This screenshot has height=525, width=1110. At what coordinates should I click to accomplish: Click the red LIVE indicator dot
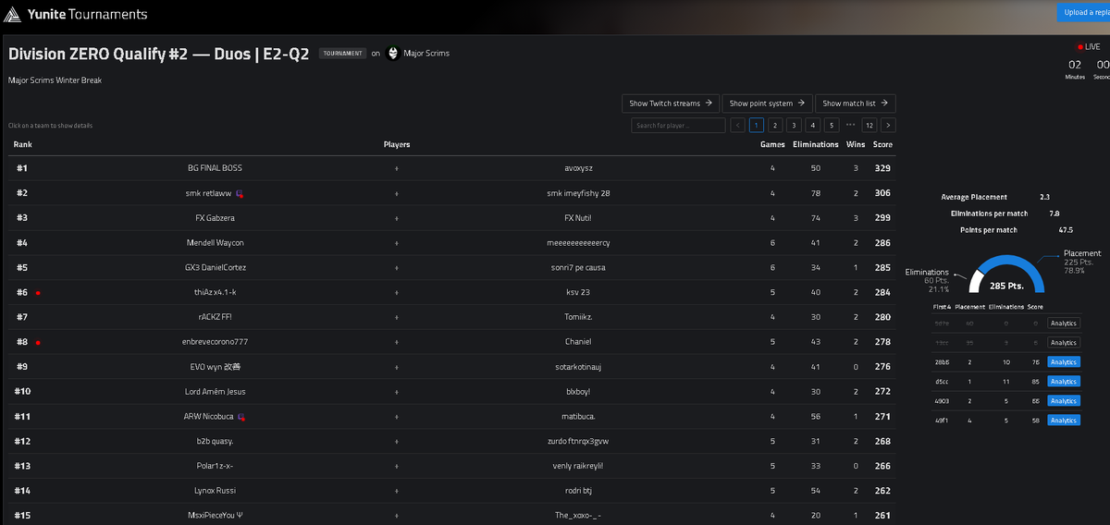point(1080,46)
